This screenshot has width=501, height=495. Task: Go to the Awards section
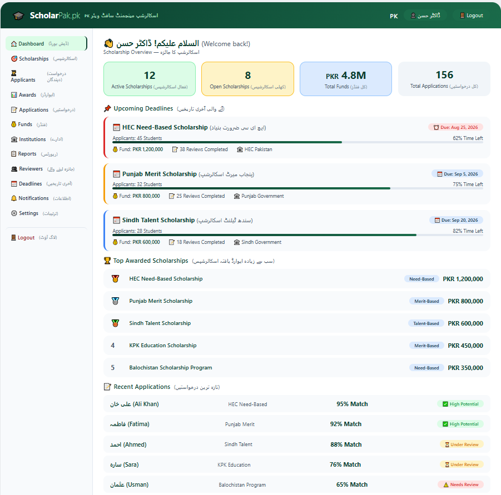point(46,95)
